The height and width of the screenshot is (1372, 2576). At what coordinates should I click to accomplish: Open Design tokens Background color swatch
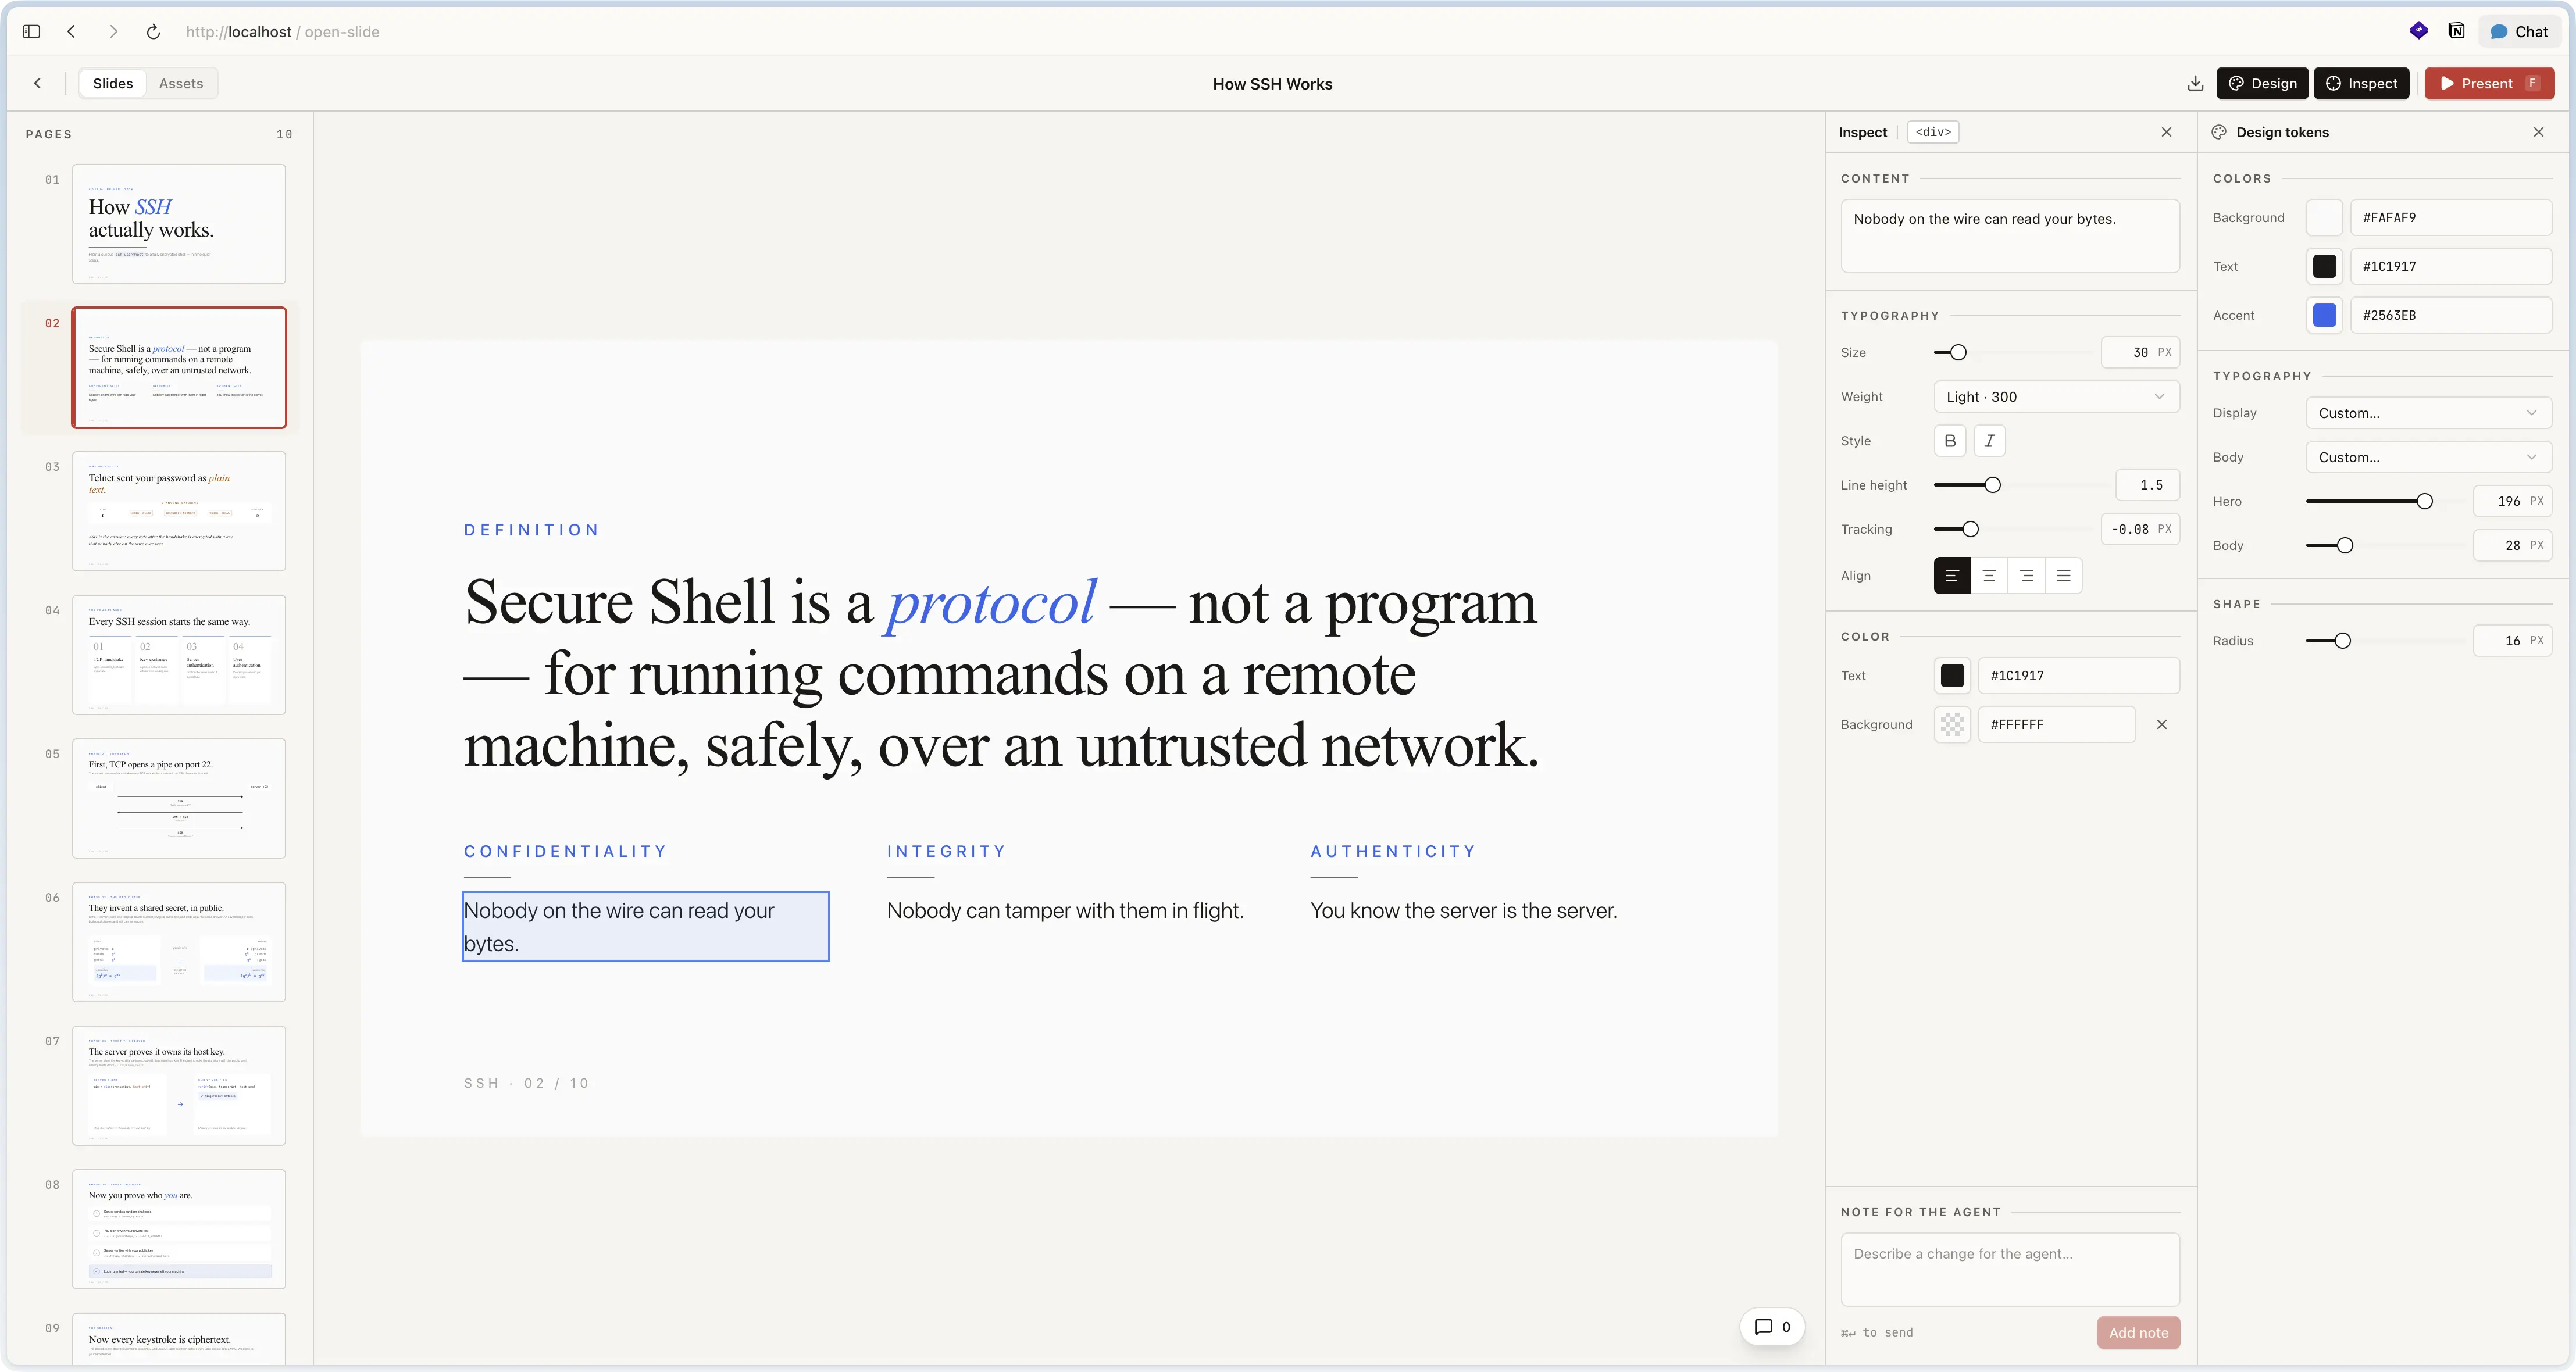coord(2324,218)
